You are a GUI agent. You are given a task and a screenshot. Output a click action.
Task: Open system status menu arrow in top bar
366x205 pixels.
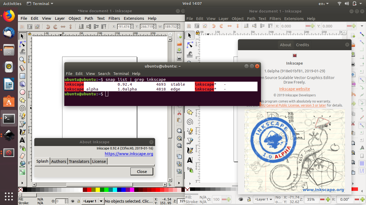[x=361, y=3]
